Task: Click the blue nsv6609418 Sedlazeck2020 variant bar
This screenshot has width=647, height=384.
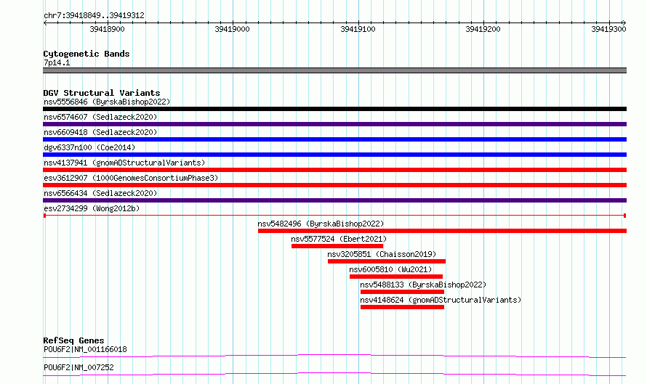Action: (x=334, y=139)
